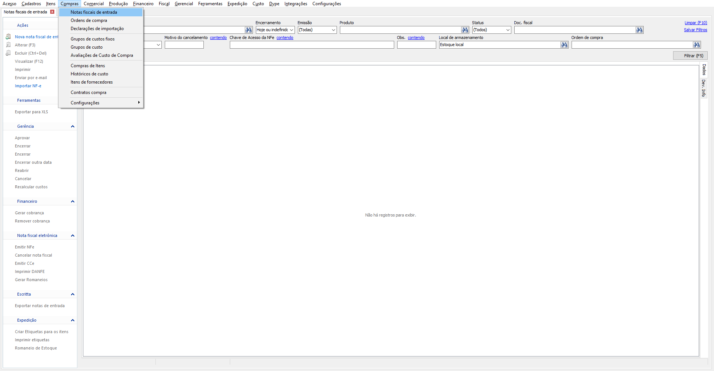714x371 pixels.
Task: Select Notas fiscais de entrada menu item
Action: pos(101,12)
